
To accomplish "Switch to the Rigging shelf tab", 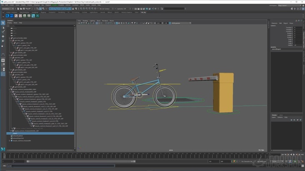I will click(43, 12).
